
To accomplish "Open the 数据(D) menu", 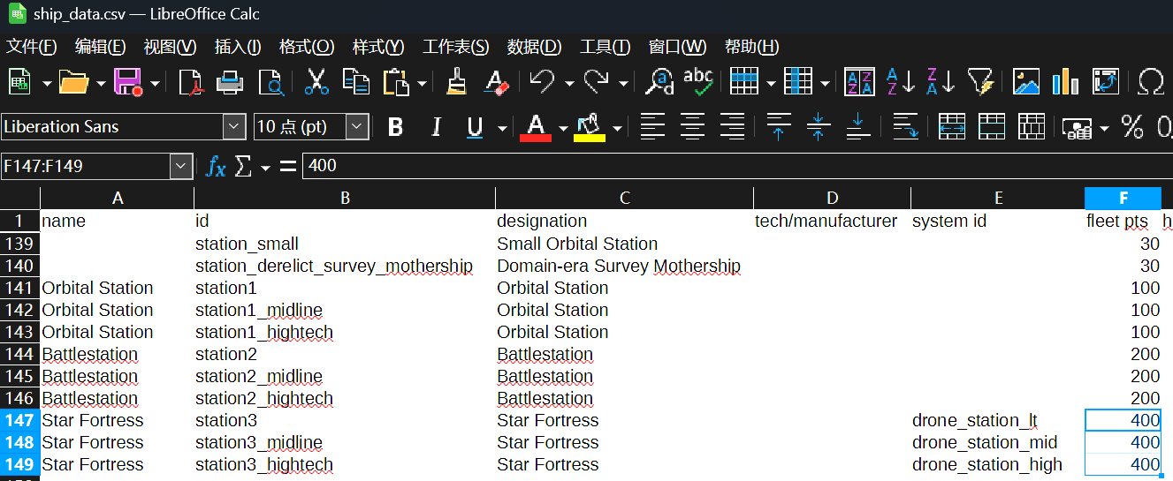I will click(x=534, y=47).
